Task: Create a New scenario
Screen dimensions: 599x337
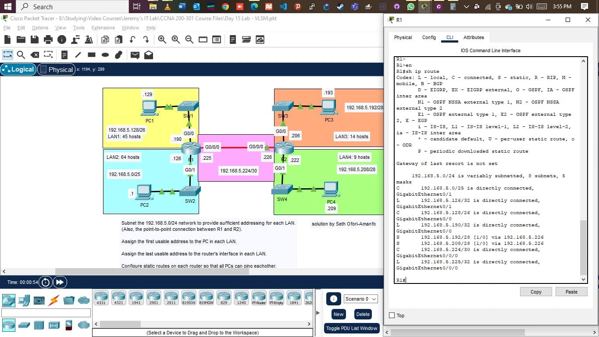Action: pyautogui.click(x=339, y=314)
